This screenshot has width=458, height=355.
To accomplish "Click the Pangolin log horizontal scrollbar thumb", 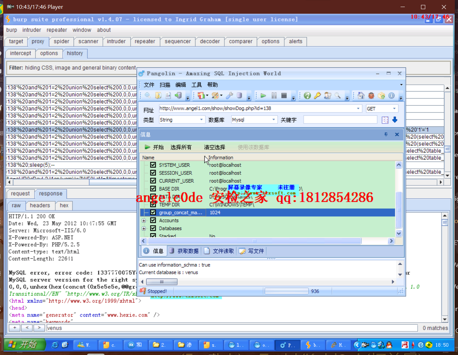I will point(162,282).
